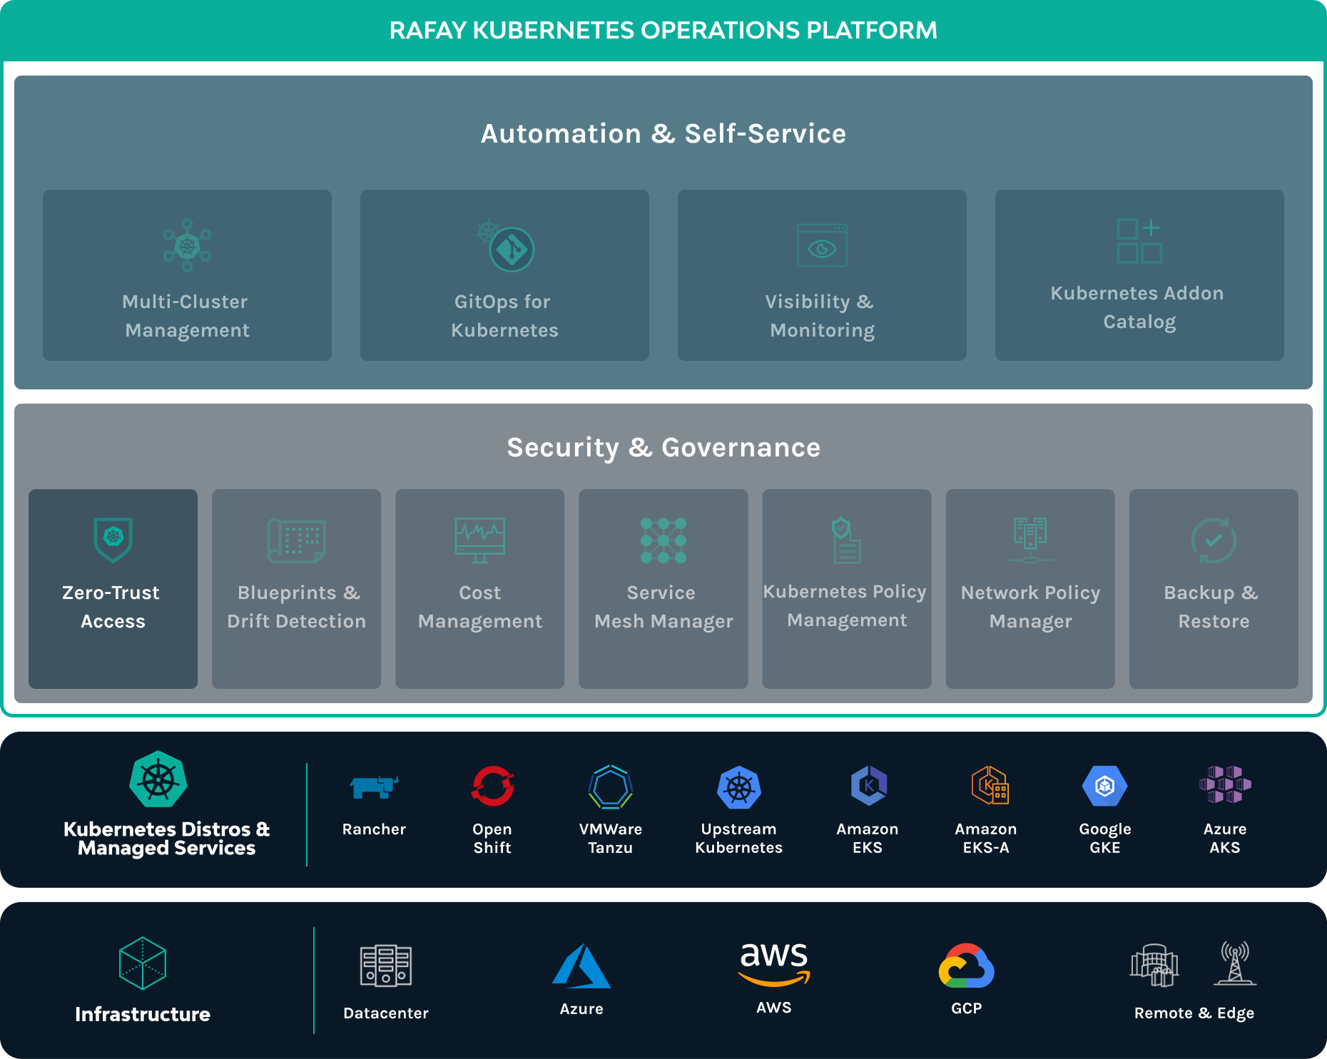Click the Datacenter label text
This screenshot has width=1327, height=1059.
(386, 1013)
